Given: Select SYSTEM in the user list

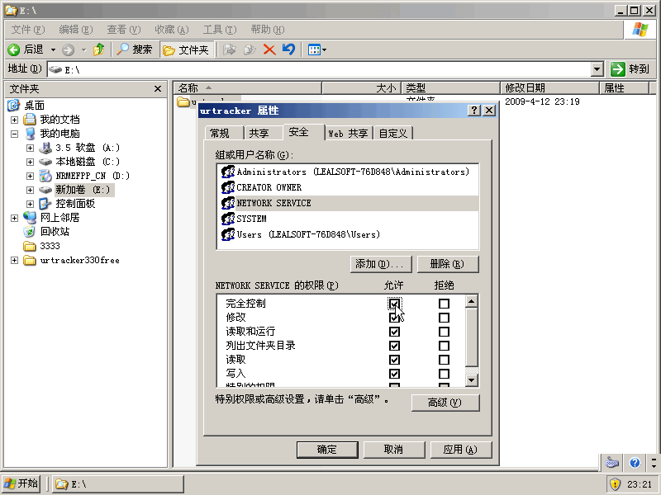Looking at the screenshot, I should 251,219.
